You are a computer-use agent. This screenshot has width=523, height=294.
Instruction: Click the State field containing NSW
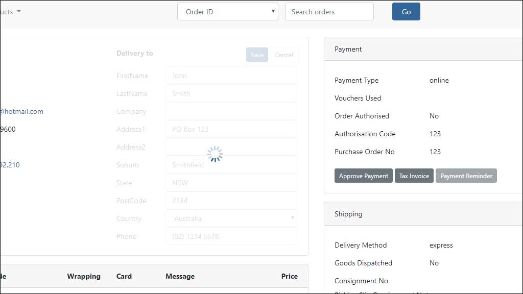pyautogui.click(x=231, y=183)
